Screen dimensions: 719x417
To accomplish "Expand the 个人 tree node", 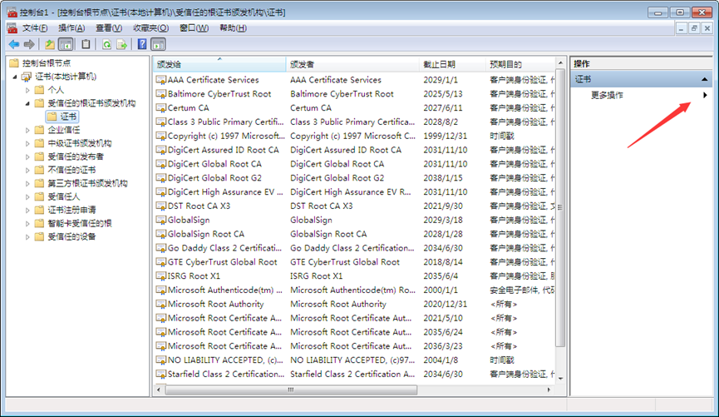I will point(27,90).
